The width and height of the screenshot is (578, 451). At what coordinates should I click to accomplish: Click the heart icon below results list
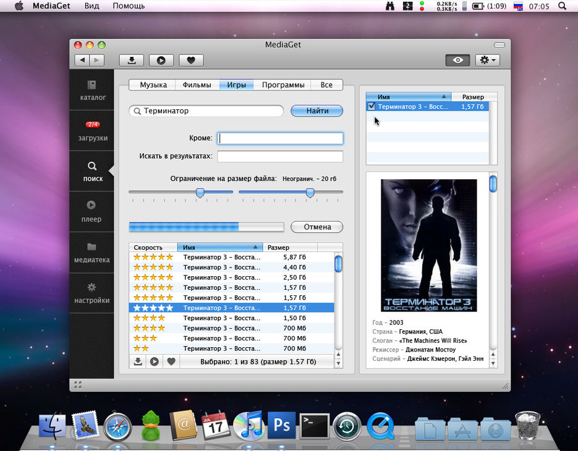click(x=171, y=361)
